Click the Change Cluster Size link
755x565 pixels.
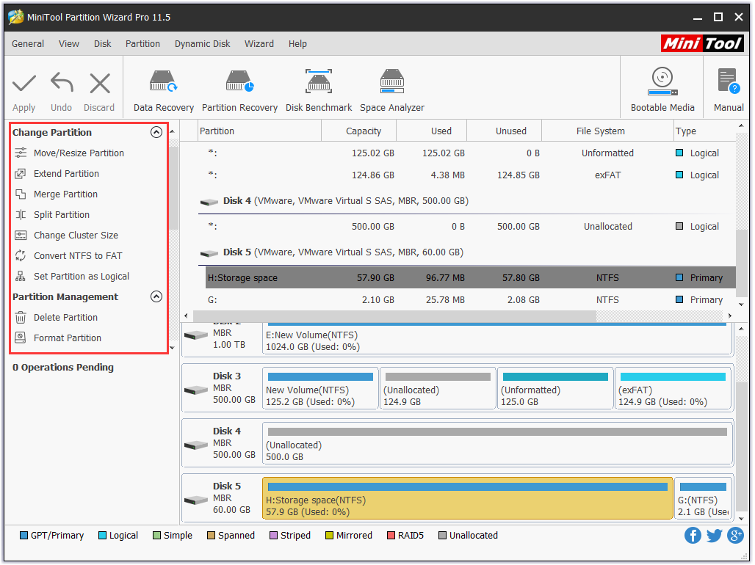tap(76, 236)
